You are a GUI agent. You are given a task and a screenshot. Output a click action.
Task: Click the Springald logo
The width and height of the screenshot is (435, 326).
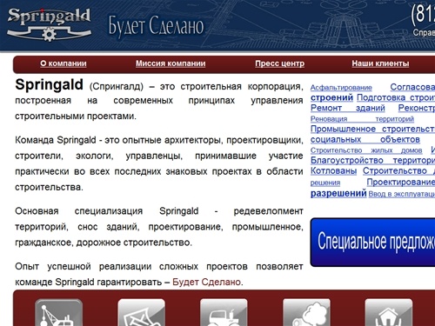49,24
